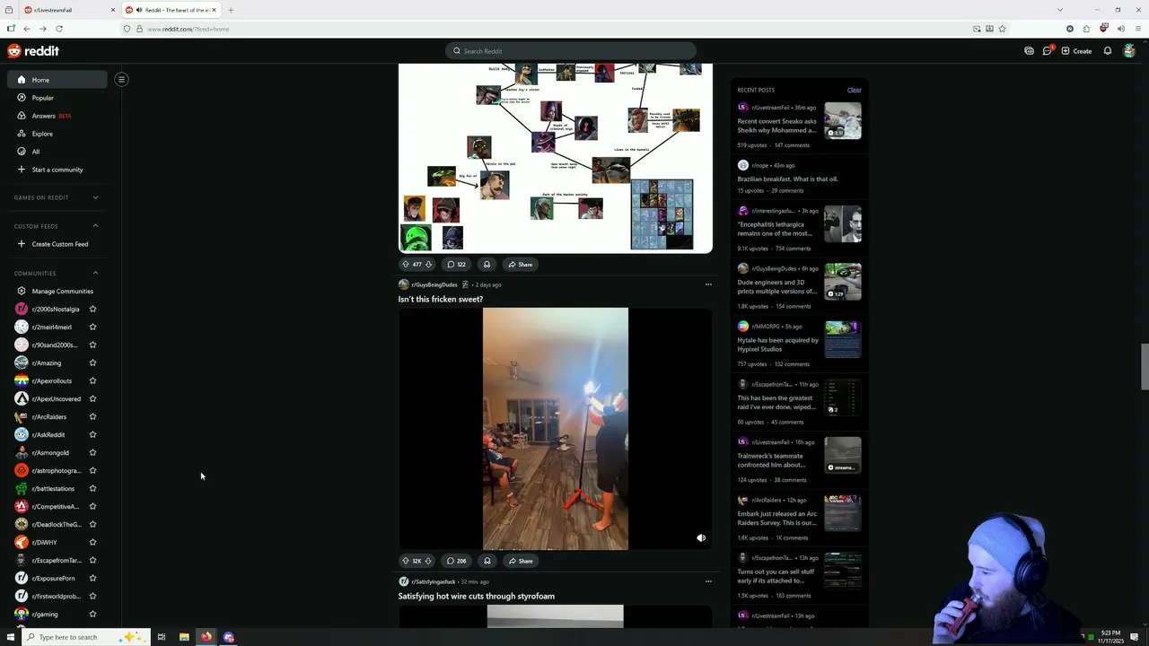Select Popular in the sidebar

click(x=57, y=98)
